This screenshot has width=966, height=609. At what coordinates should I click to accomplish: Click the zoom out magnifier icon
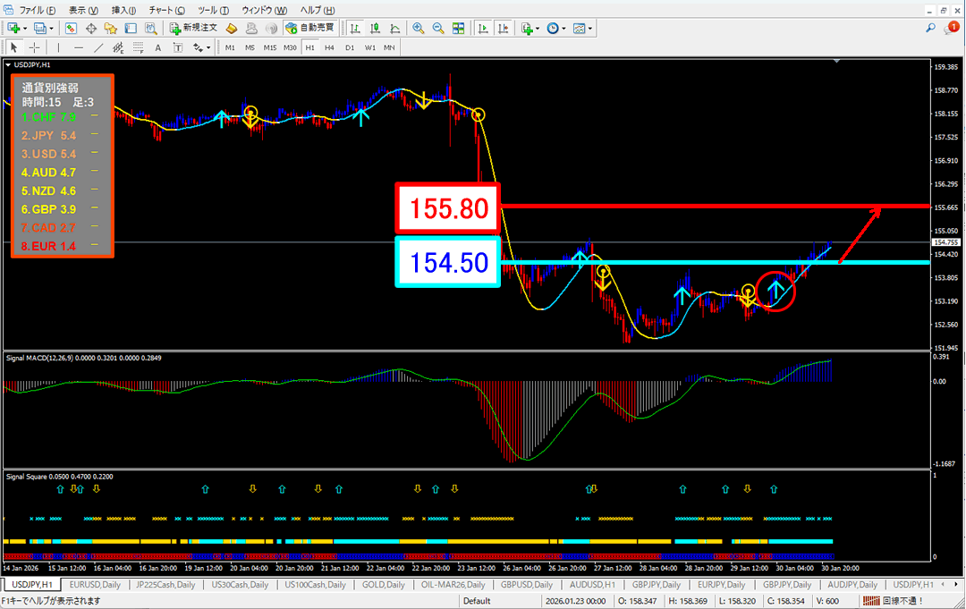[438, 29]
